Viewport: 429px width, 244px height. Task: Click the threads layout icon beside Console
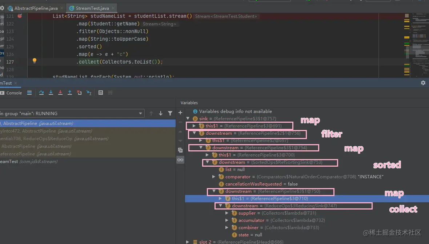[29, 93]
